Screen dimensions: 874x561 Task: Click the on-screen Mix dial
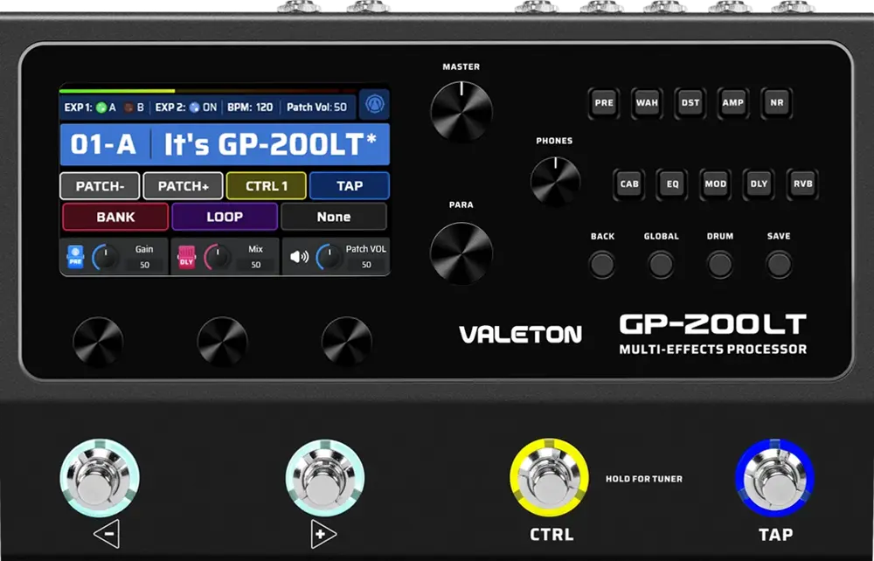(x=217, y=258)
